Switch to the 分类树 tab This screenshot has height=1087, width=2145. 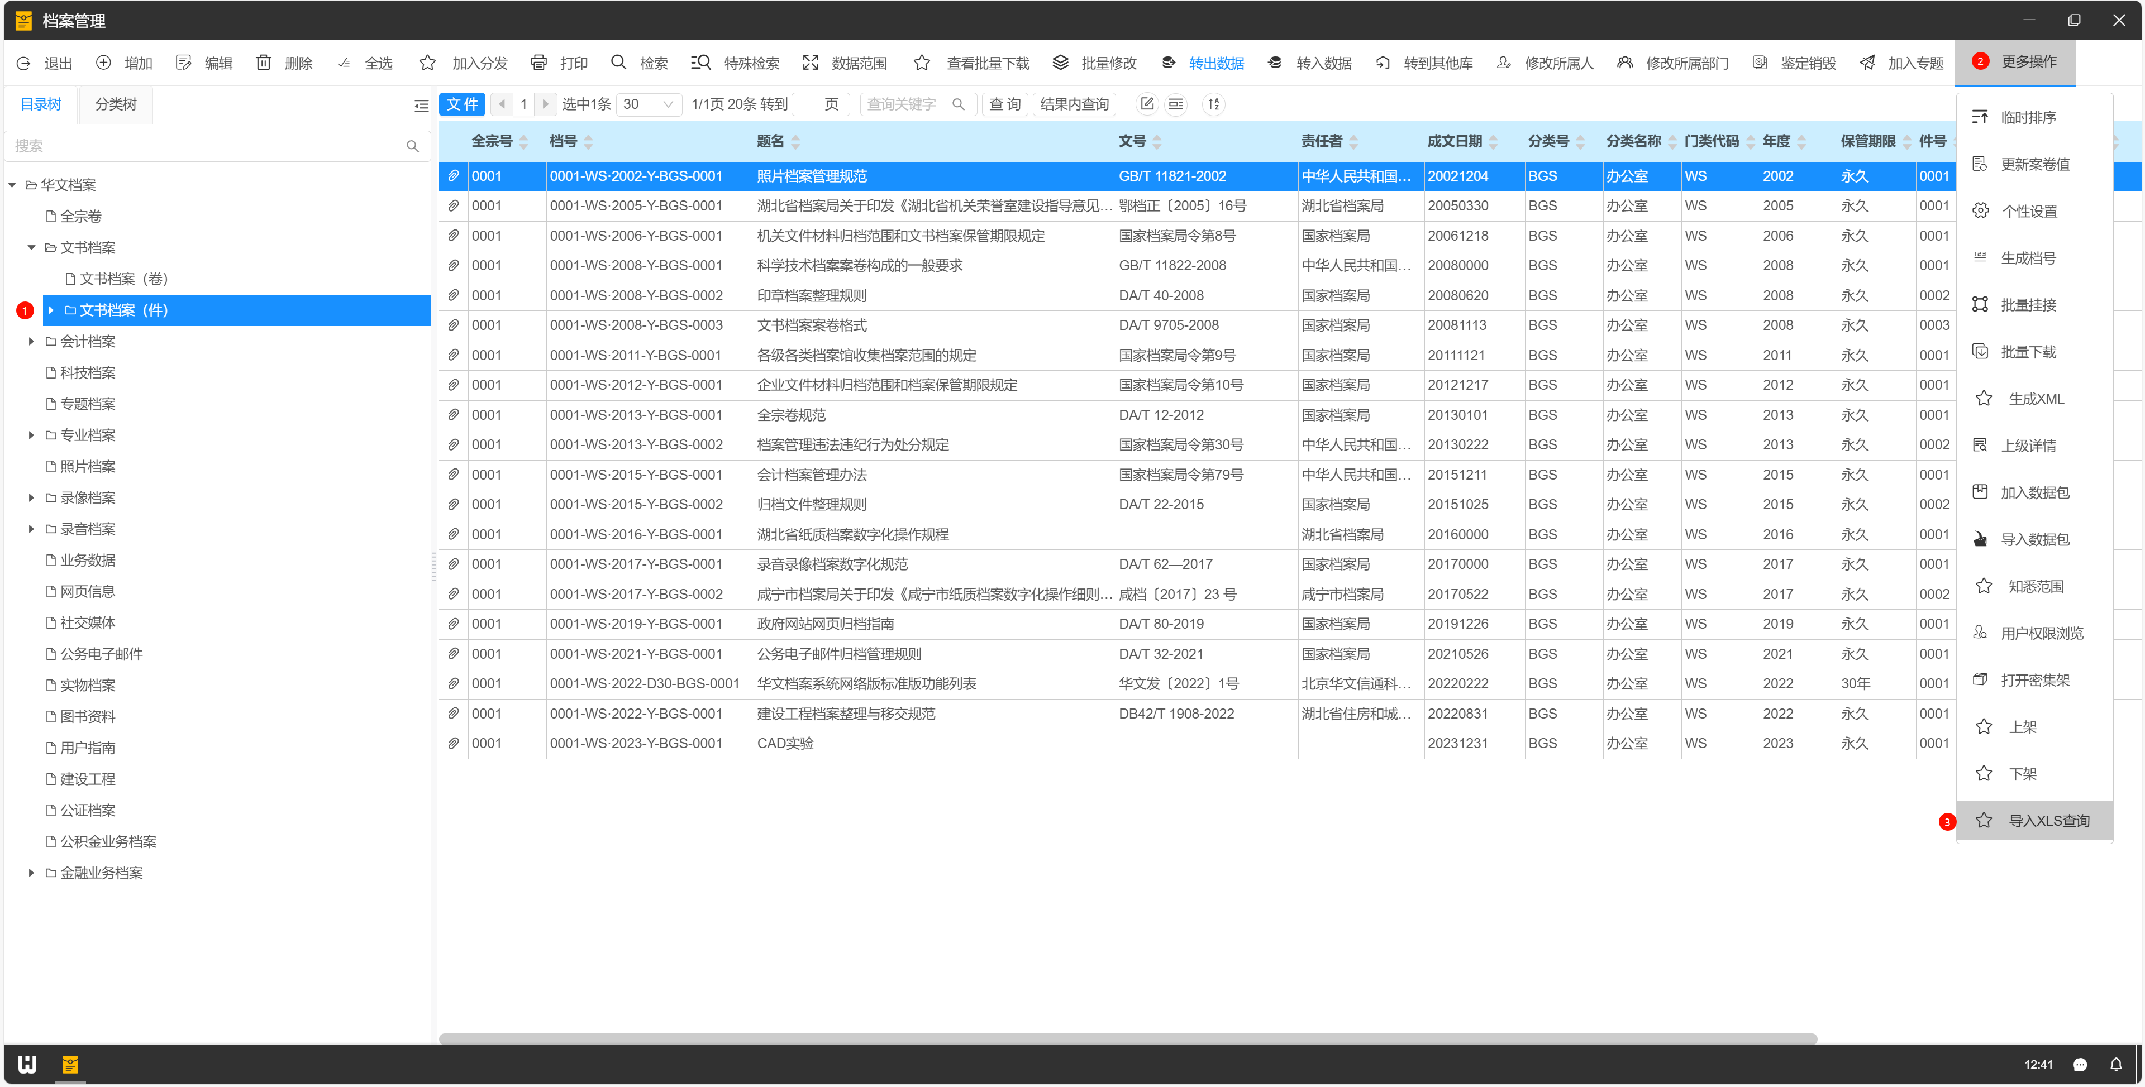(116, 104)
